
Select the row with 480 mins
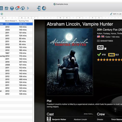(x=16, y=79)
